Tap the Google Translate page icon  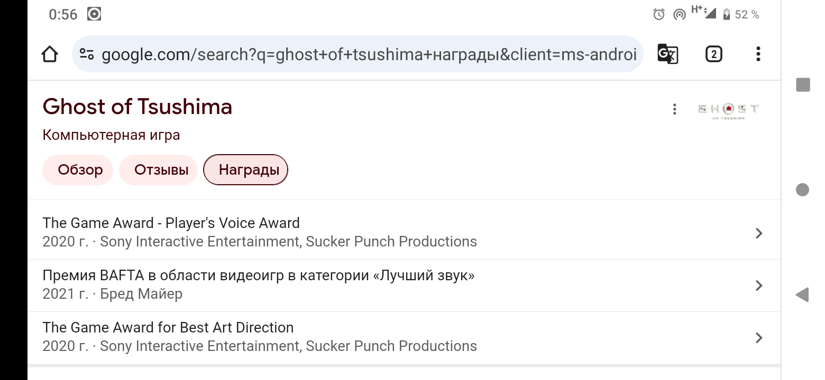tap(667, 54)
